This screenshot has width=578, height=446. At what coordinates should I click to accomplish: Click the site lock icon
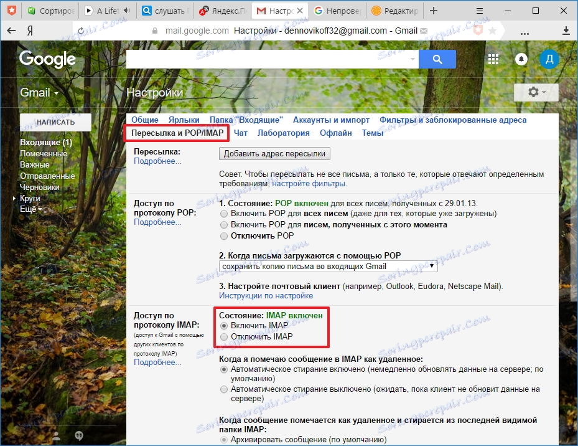(x=155, y=31)
